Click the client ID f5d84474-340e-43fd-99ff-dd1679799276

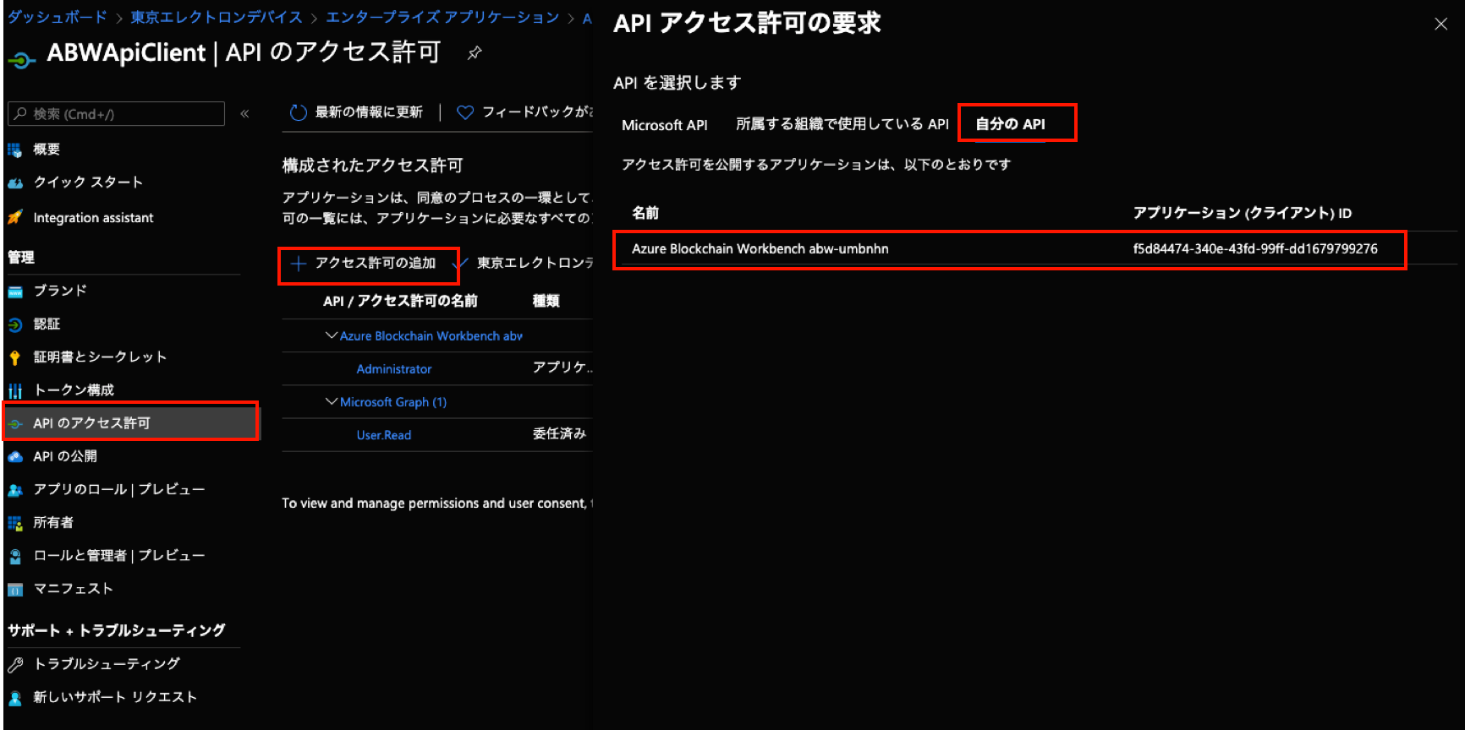[x=1255, y=249]
